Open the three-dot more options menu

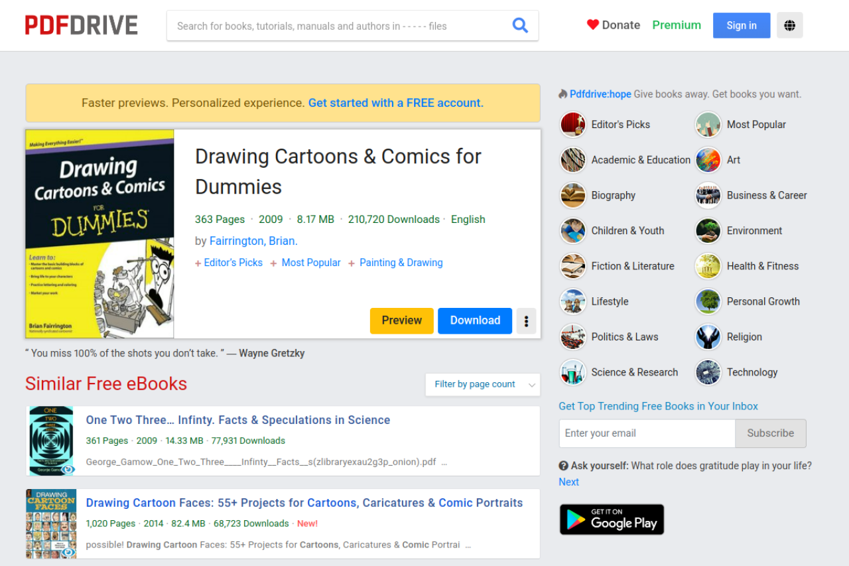[526, 320]
